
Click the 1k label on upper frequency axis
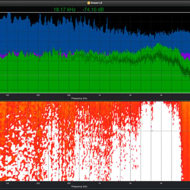[x=100, y=95]
